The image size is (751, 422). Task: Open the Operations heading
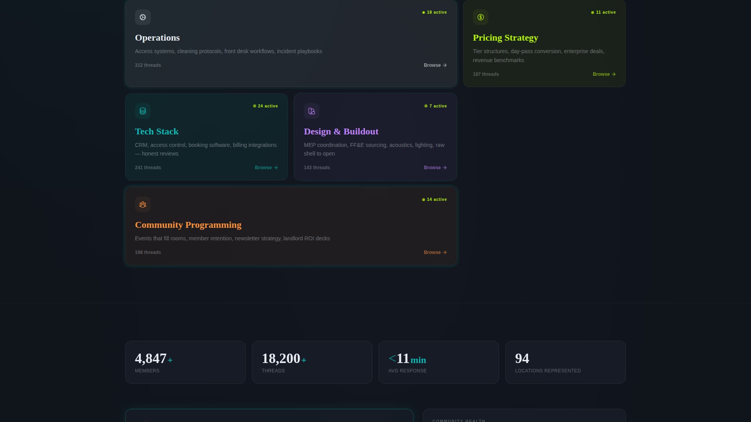[x=157, y=38]
